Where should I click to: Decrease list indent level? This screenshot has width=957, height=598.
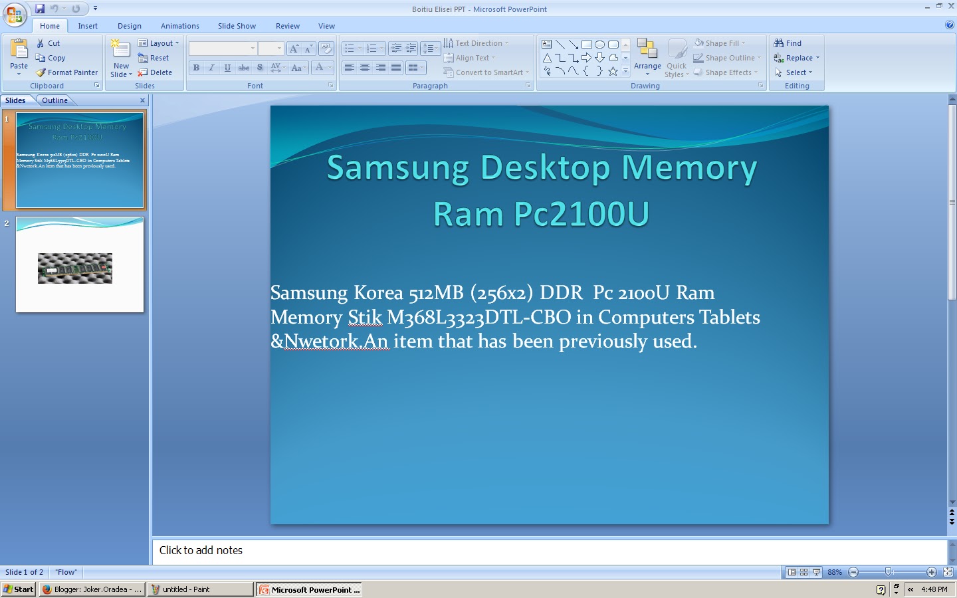pyautogui.click(x=396, y=49)
